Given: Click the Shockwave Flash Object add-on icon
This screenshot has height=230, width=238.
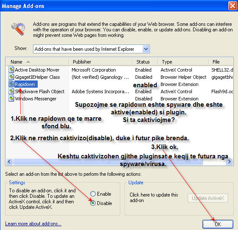Looking at the screenshot, I should [11, 91].
